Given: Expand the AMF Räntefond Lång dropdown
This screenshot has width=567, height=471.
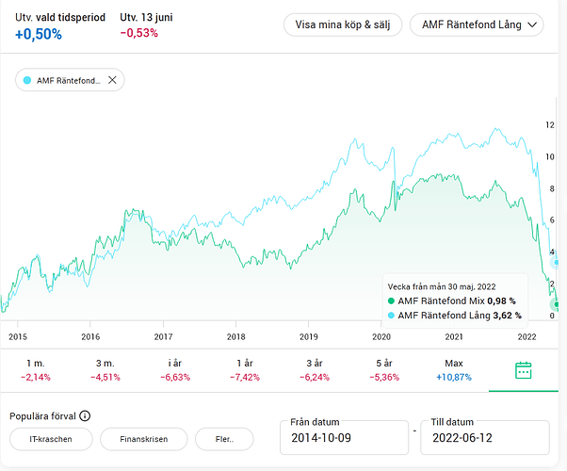Looking at the screenshot, I should (476, 24).
